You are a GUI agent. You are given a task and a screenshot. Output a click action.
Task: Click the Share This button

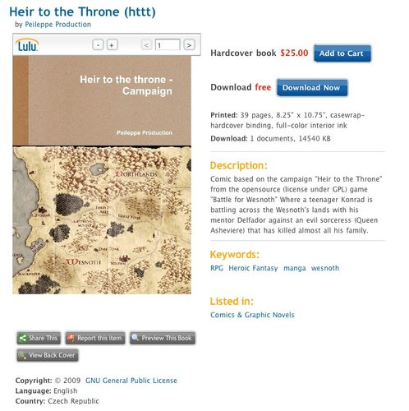39,338
